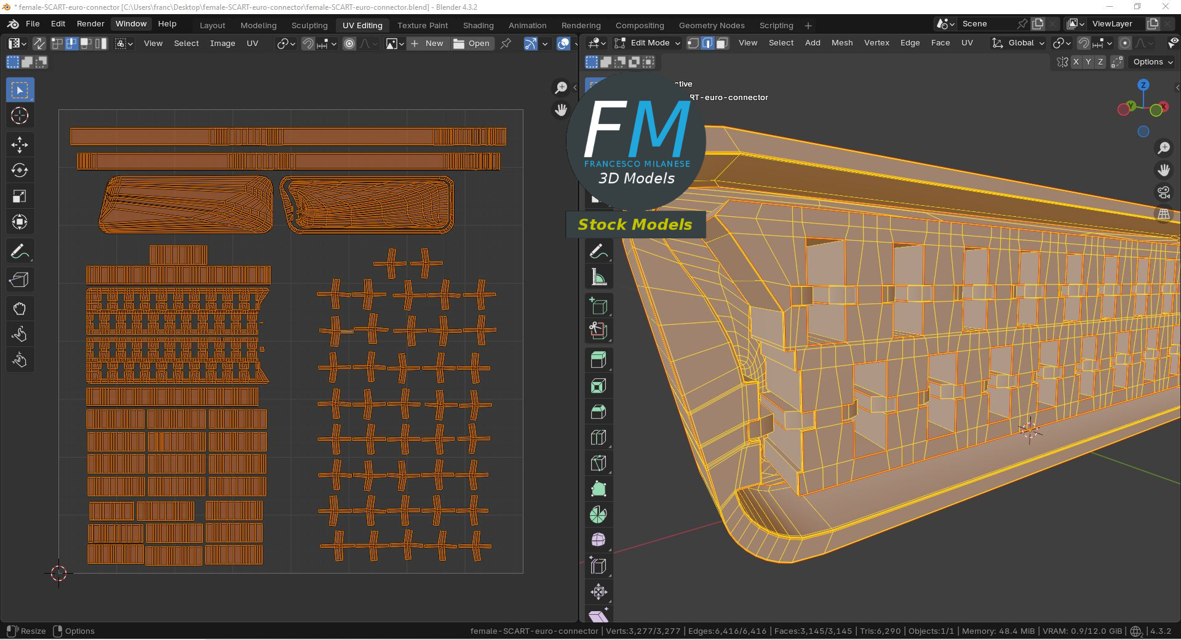Toggle UV sync selection
The image size is (1181, 640).
[39, 44]
